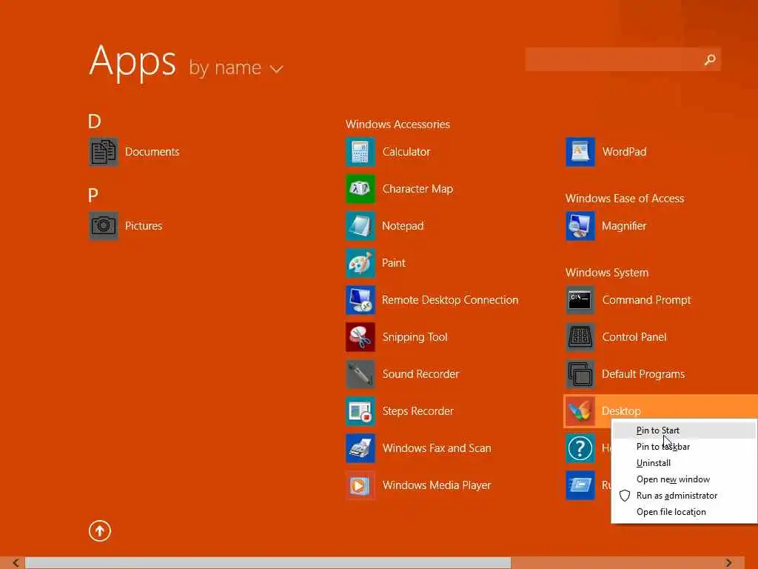This screenshot has height=569, width=758.
Task: Click the 'Documents' label text
Action: 152,152
